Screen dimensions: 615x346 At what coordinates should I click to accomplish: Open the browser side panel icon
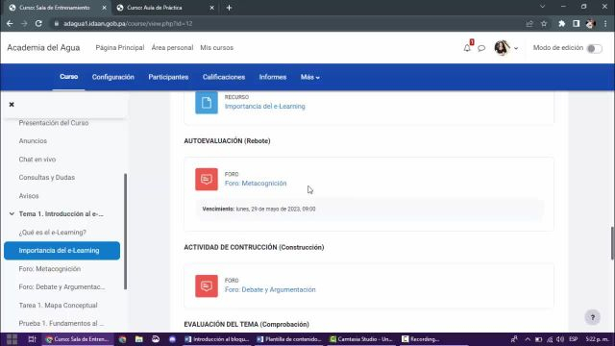coord(576,23)
